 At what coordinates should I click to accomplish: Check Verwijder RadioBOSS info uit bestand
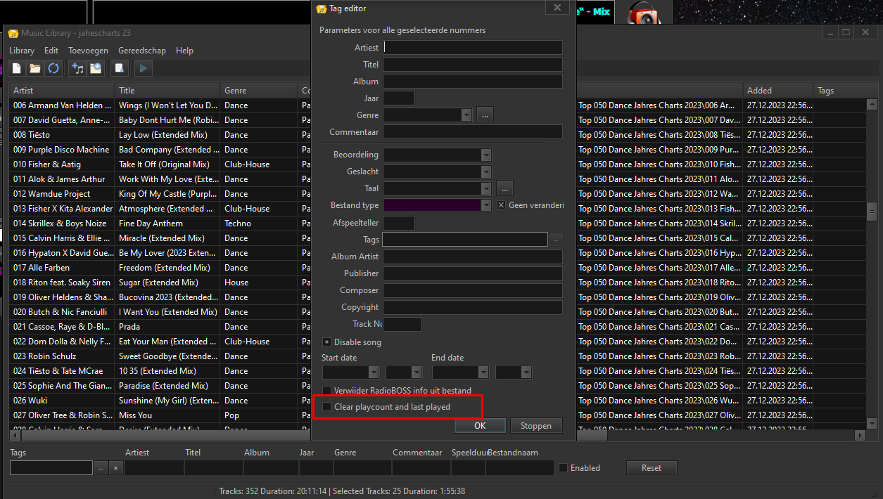coord(327,390)
